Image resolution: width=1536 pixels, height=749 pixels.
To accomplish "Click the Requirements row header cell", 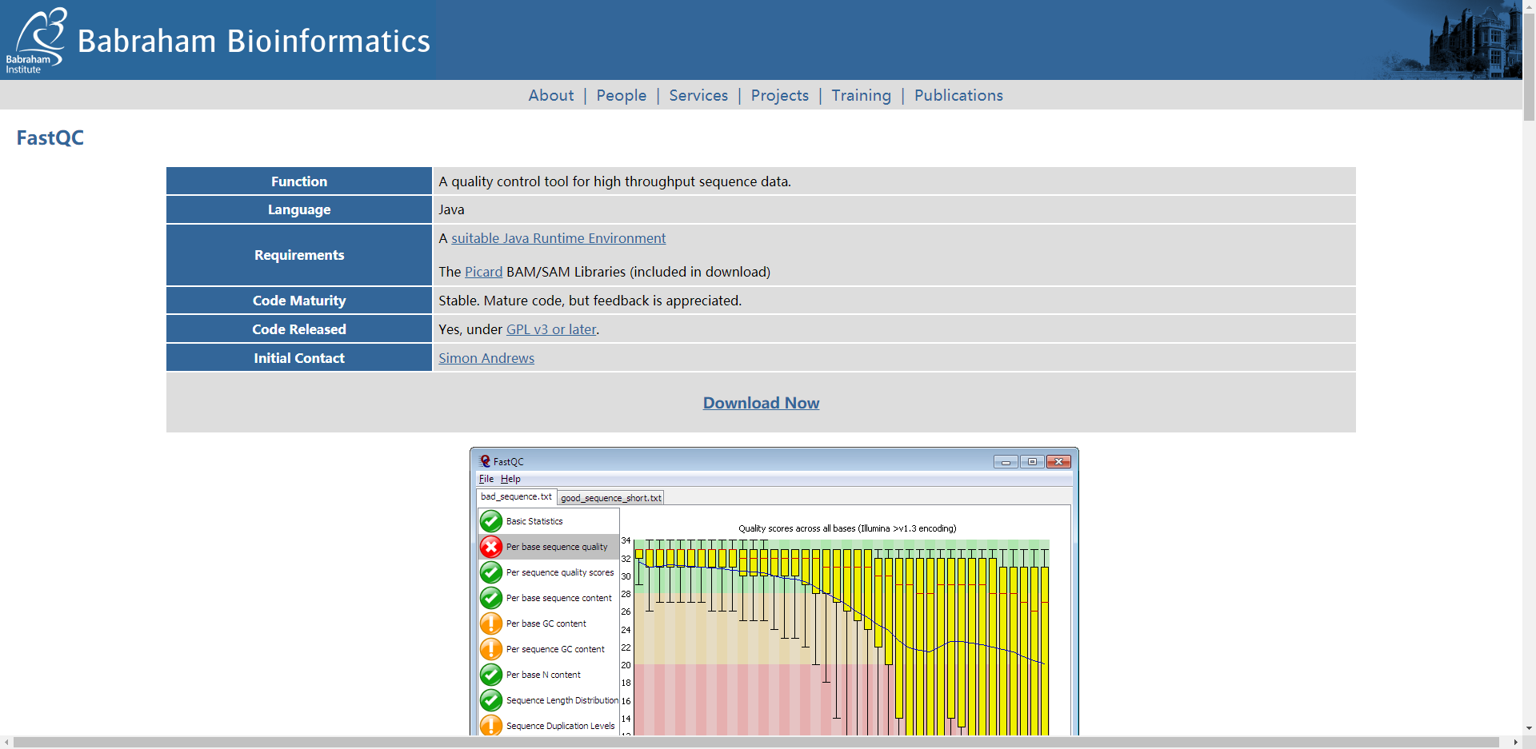I will pos(299,255).
